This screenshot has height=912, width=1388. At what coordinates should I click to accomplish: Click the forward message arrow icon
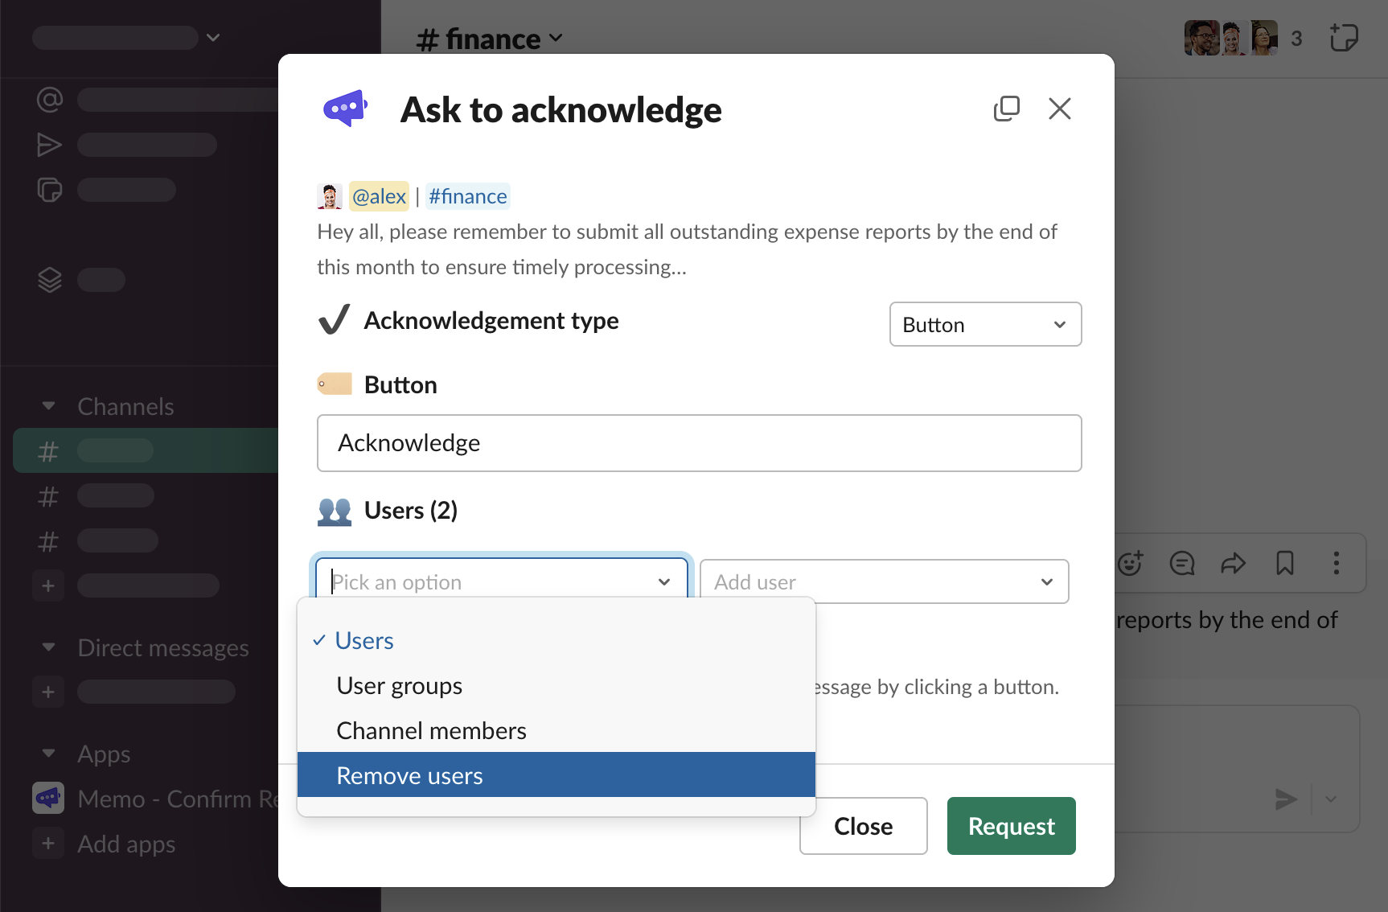(1233, 563)
